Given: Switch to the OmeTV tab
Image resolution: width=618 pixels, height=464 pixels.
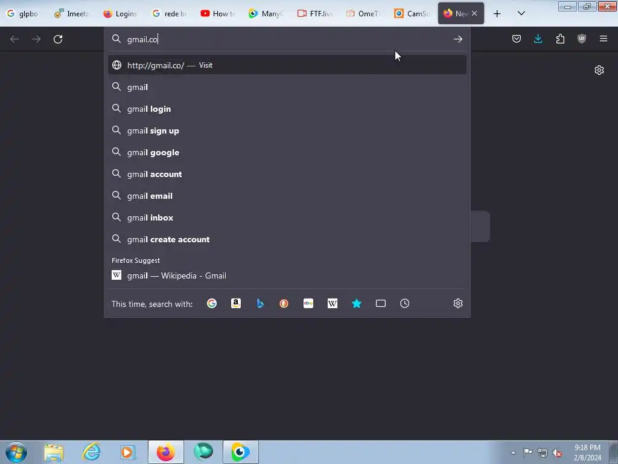Looking at the screenshot, I should click(x=364, y=14).
